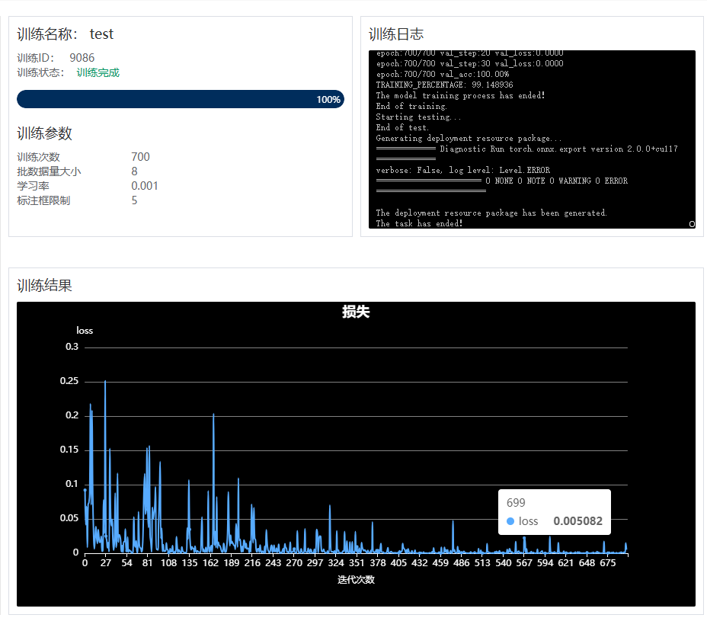This screenshot has width=707, height=618.
Task: Click the blue loss dot in tooltip
Action: (510, 521)
